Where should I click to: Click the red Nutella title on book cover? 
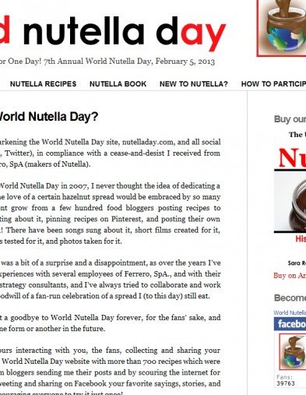click(292, 157)
